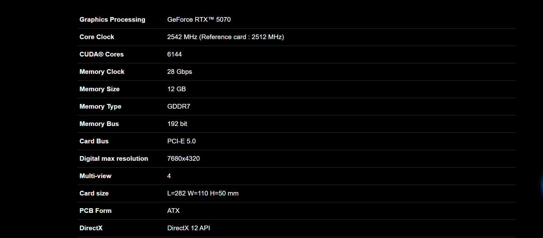This screenshot has width=543, height=238.
Task: Click the 'L=282 W=110 H=50 mm' value
Action: [203, 193]
